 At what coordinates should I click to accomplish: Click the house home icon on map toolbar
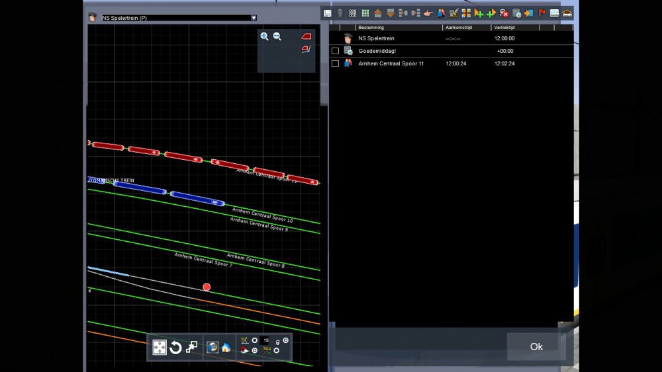tap(226, 348)
